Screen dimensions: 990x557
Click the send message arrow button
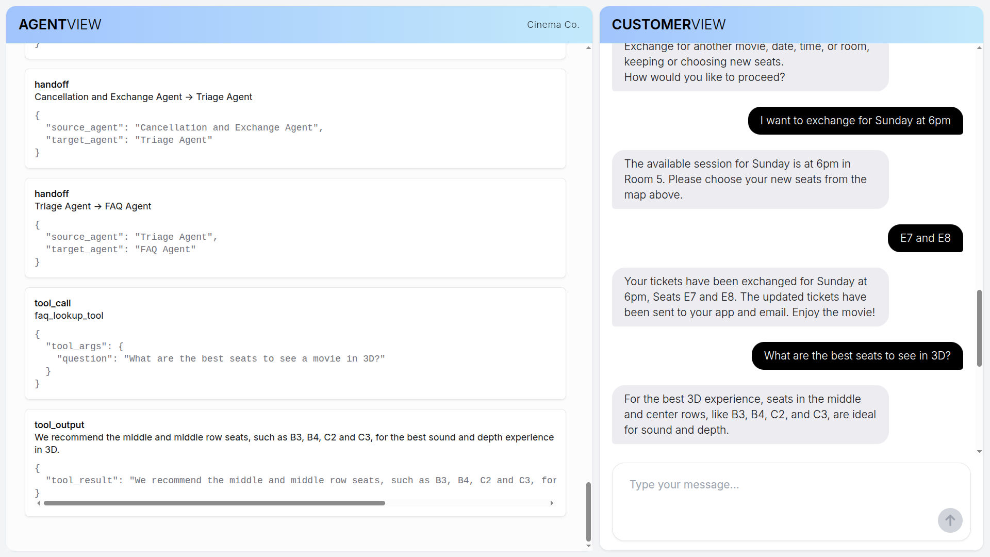tap(950, 520)
